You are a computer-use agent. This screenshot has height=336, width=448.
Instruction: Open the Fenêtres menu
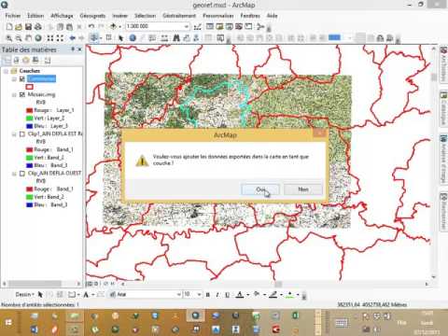[250, 16]
